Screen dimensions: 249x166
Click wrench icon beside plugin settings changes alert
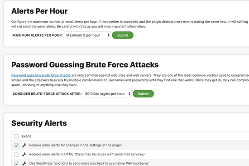(24, 145)
